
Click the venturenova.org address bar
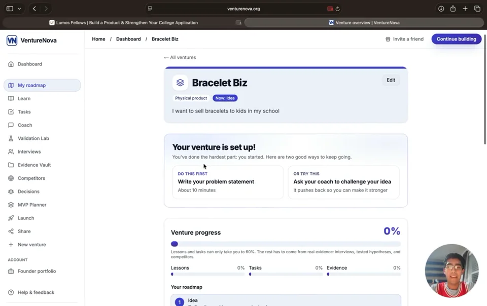coord(243,9)
